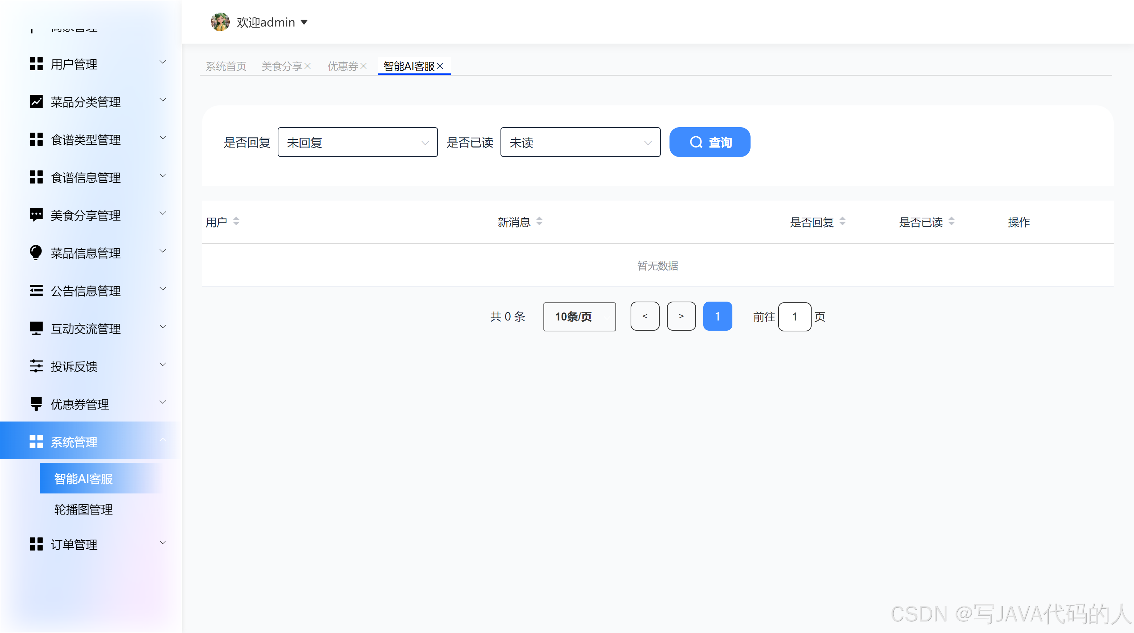1134x633 pixels.
Task: Click the 操作 column header
Action: (x=1019, y=222)
